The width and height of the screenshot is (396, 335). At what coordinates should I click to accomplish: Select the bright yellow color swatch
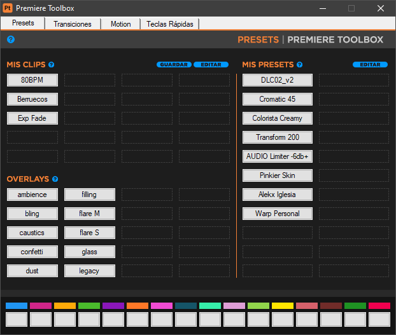(283, 306)
